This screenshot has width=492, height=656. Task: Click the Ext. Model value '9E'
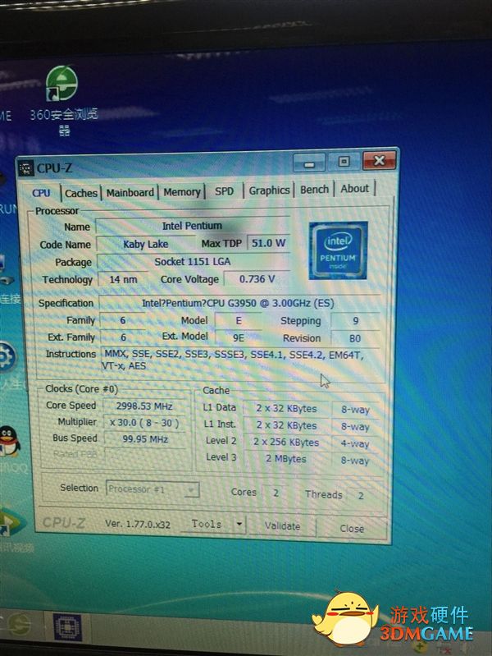[x=239, y=337]
